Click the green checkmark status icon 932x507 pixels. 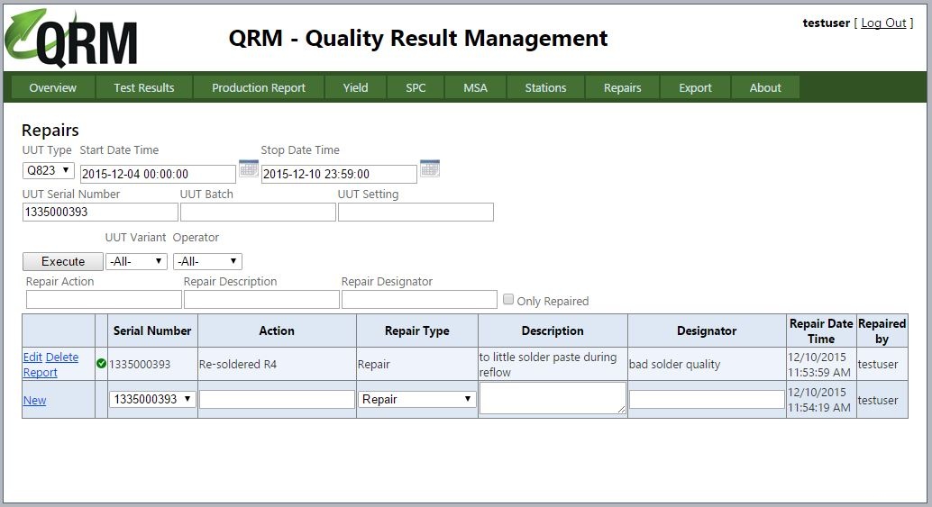coord(101,363)
